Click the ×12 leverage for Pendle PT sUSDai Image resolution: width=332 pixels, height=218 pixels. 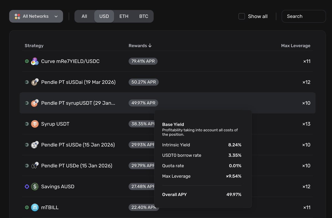(x=306, y=82)
